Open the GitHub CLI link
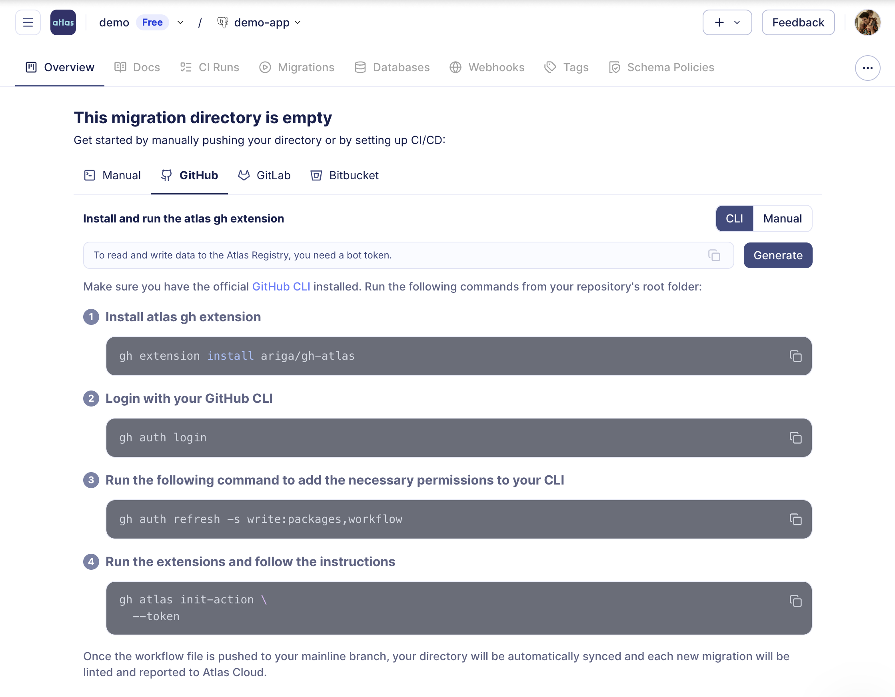Image resolution: width=895 pixels, height=697 pixels. [x=281, y=286]
